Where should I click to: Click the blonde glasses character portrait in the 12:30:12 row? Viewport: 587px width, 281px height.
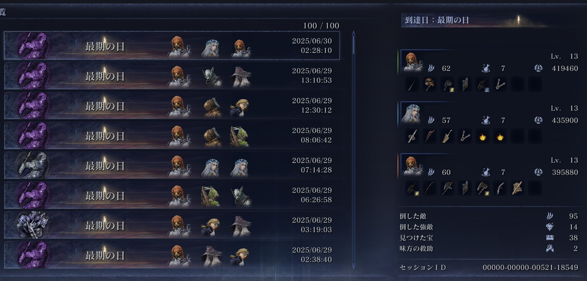point(240,107)
